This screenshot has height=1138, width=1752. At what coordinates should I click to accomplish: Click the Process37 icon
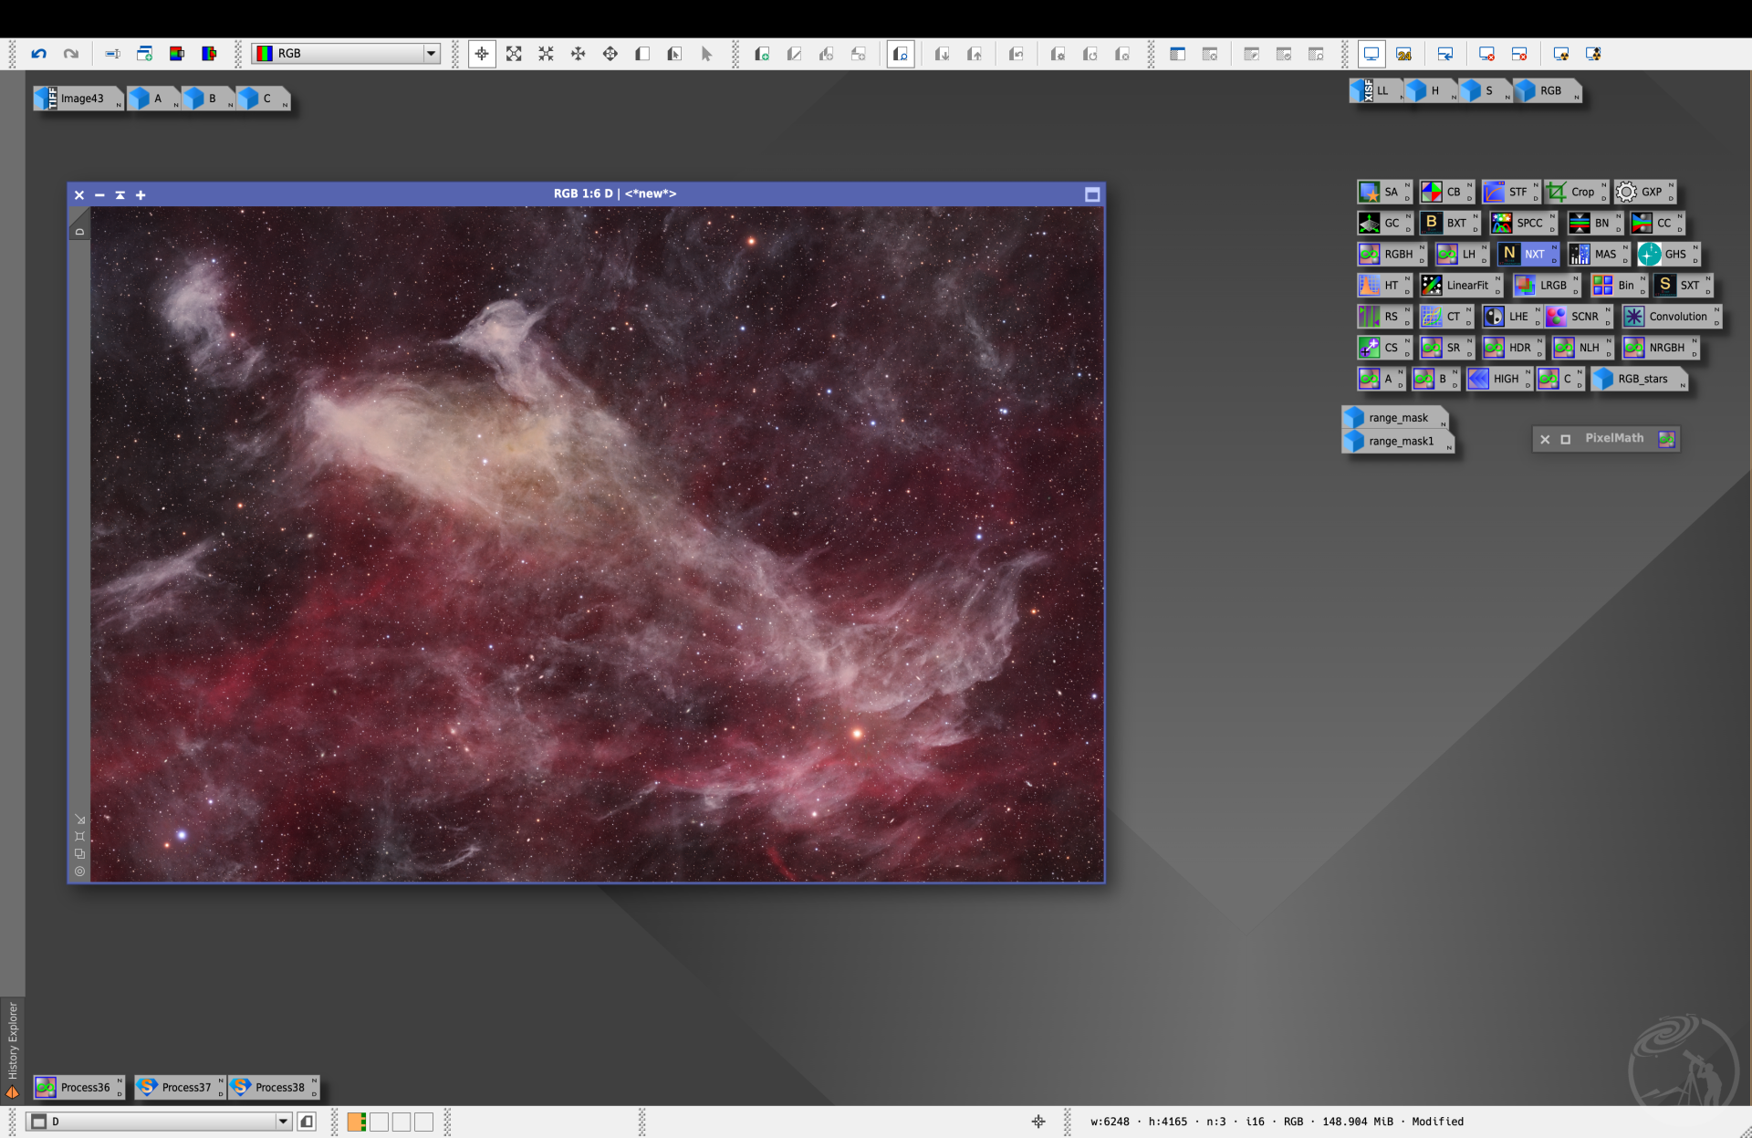tap(180, 1087)
